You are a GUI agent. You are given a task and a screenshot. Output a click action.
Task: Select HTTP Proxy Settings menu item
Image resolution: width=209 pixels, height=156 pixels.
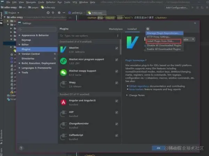(x=164, y=37)
